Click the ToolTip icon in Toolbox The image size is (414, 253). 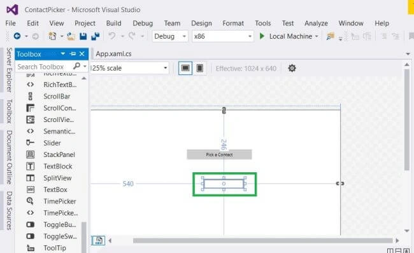pyautogui.click(x=31, y=248)
